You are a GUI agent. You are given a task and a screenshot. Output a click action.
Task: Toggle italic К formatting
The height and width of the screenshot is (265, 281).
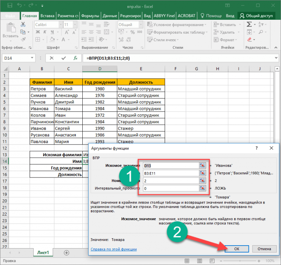(x=45, y=32)
